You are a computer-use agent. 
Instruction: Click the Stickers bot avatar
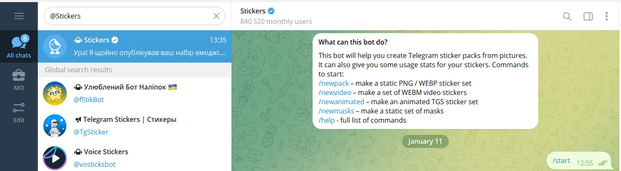coord(55,46)
